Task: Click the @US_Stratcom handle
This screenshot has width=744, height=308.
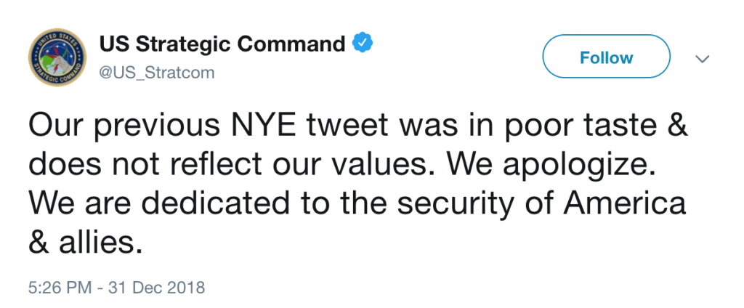Action: point(157,73)
